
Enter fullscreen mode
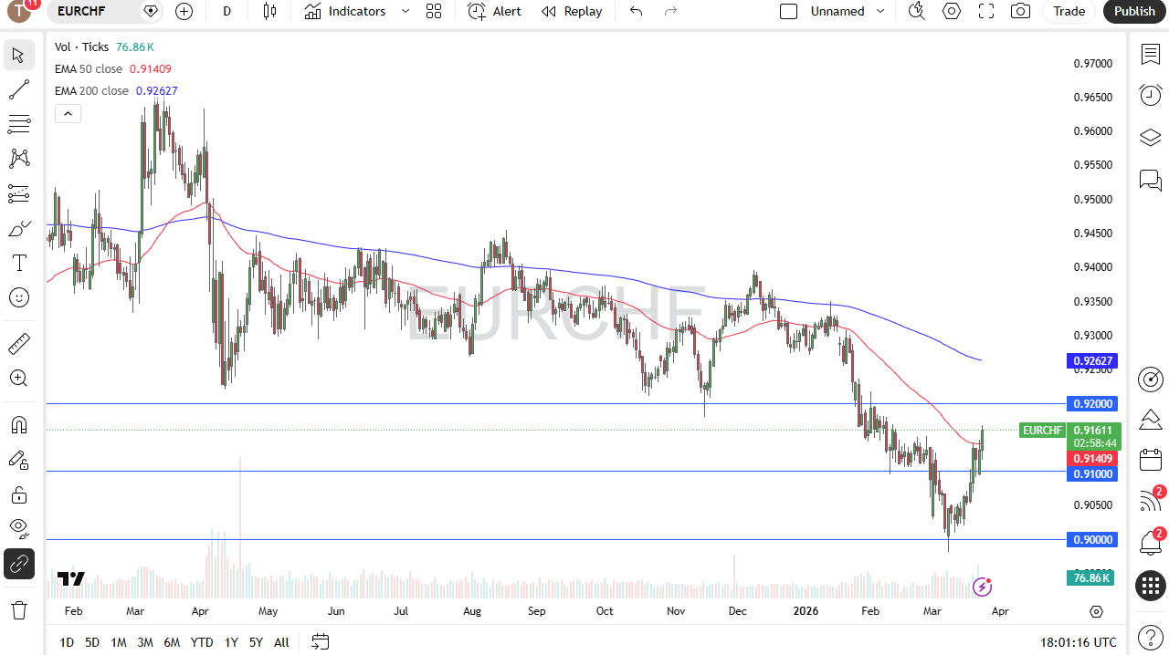(x=986, y=11)
